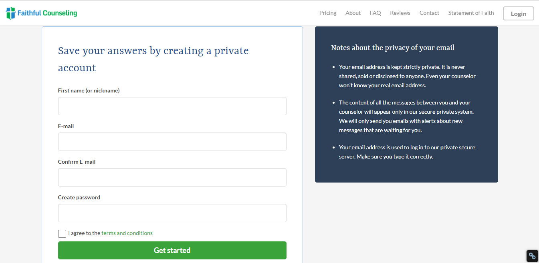Click the Faithful Counseling wordmark text
This screenshot has width=539, height=263.
[x=47, y=13]
